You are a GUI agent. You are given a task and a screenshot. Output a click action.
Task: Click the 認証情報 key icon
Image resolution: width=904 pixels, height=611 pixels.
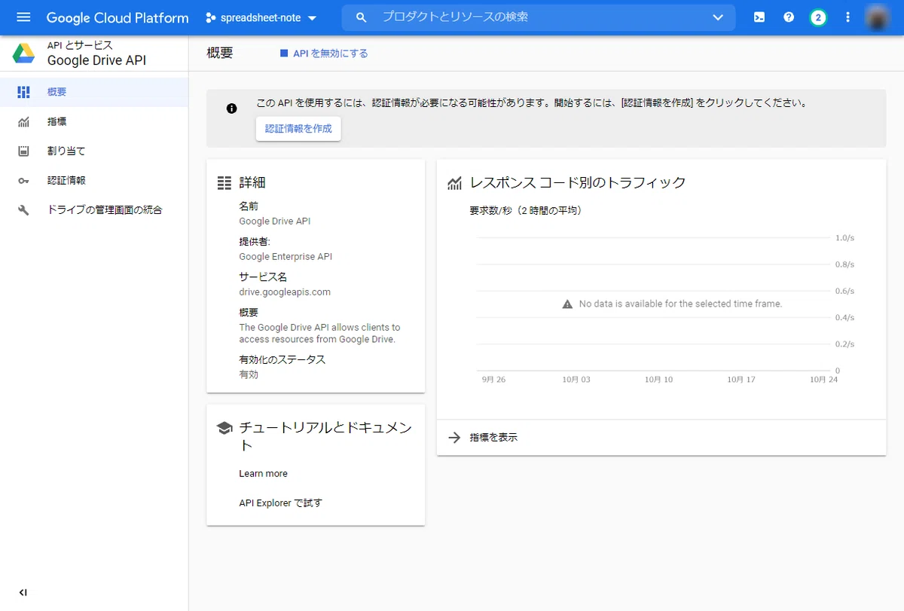tap(23, 181)
